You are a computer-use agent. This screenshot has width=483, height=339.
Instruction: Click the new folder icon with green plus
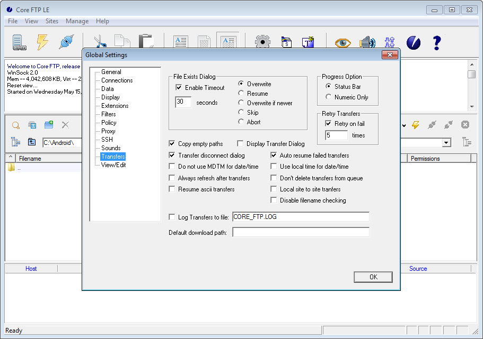coord(49,124)
